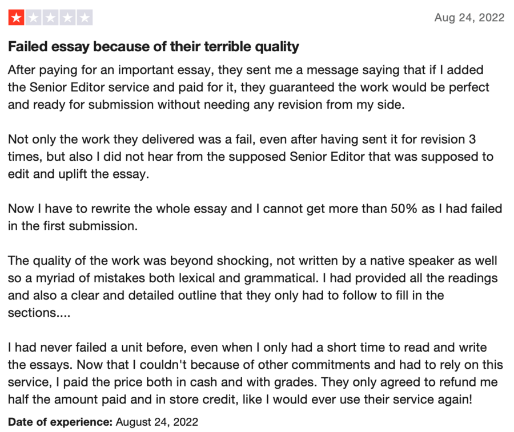Click the first red filled star

[17, 18]
